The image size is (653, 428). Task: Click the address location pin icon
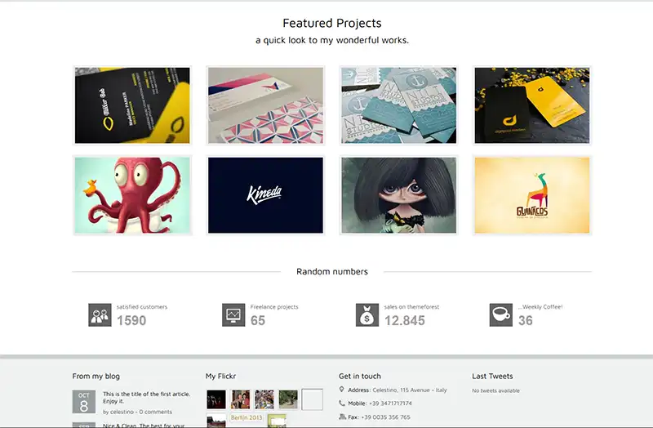pyautogui.click(x=341, y=390)
